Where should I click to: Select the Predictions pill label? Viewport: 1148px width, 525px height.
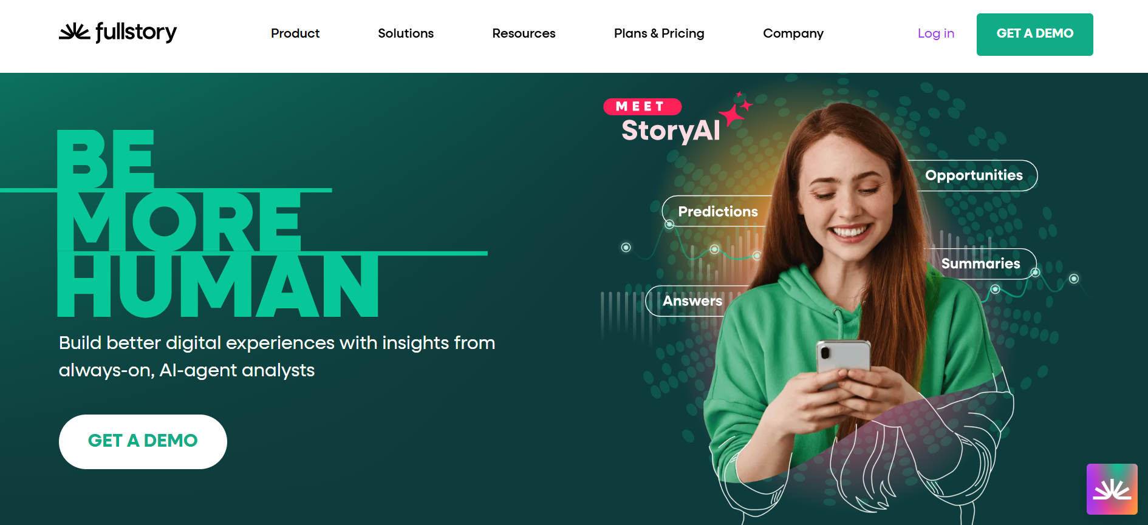[x=718, y=211]
